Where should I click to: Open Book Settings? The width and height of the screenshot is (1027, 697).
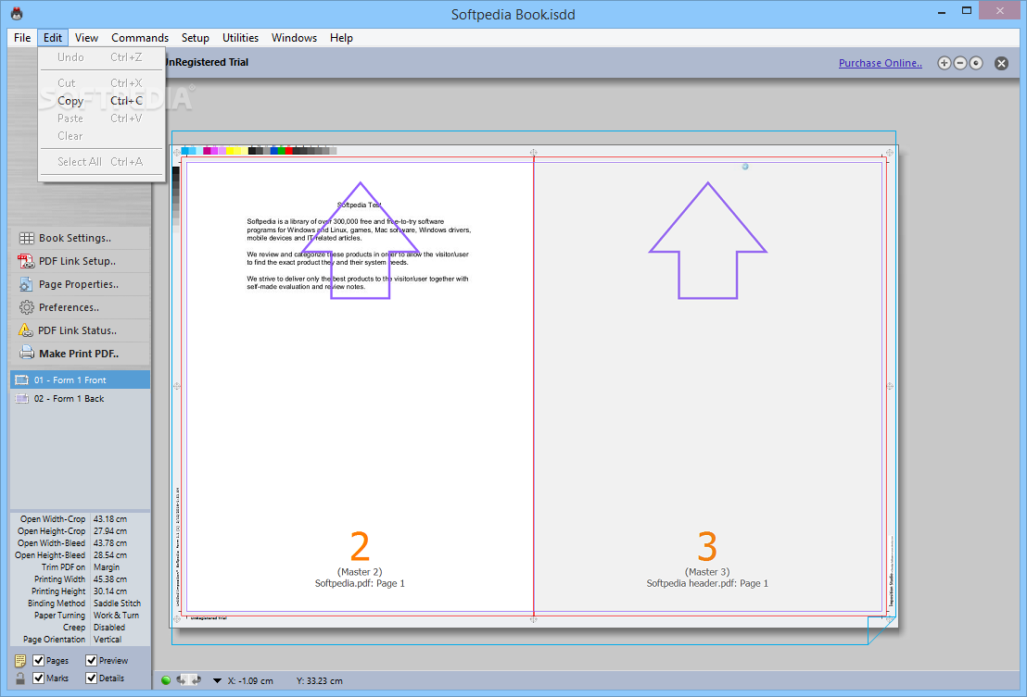point(80,238)
